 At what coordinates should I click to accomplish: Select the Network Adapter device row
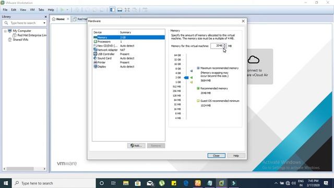click(x=129, y=50)
